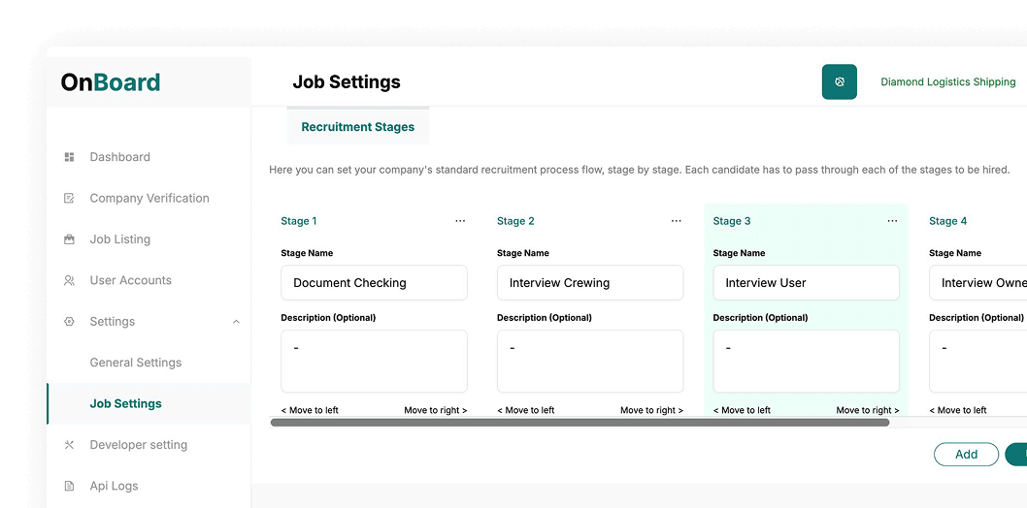Click the Company Verification icon
The image size is (1027, 508).
point(69,199)
